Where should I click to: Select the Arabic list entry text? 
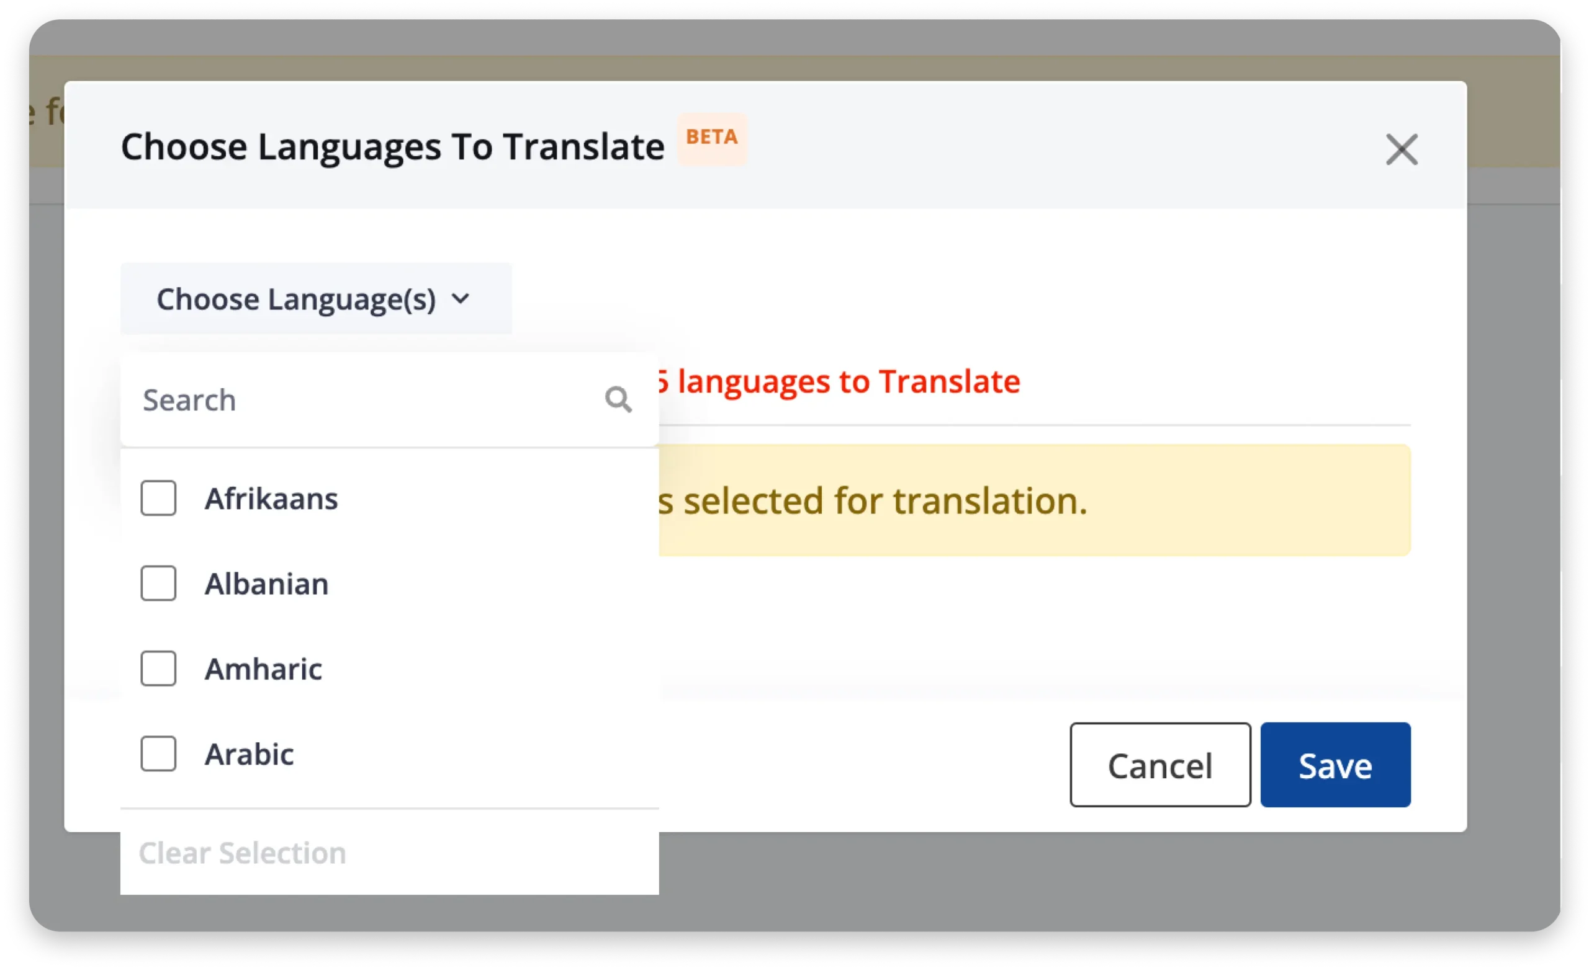[249, 754]
